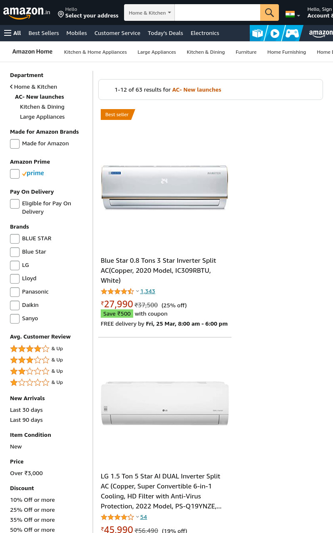
Task: Open the Home & Kitchen search category dropdown
Action: coord(149,12)
